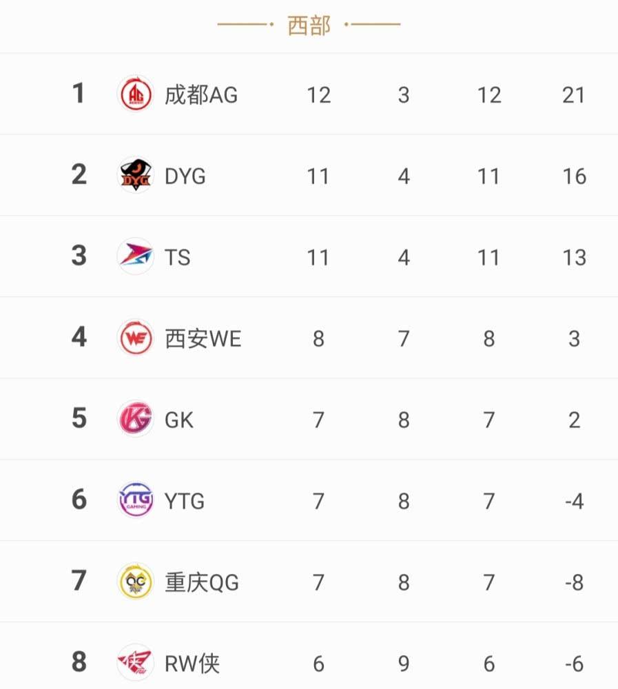Click the YTG Gaming team logo
Screen dimensions: 618x689
pyautogui.click(x=135, y=500)
